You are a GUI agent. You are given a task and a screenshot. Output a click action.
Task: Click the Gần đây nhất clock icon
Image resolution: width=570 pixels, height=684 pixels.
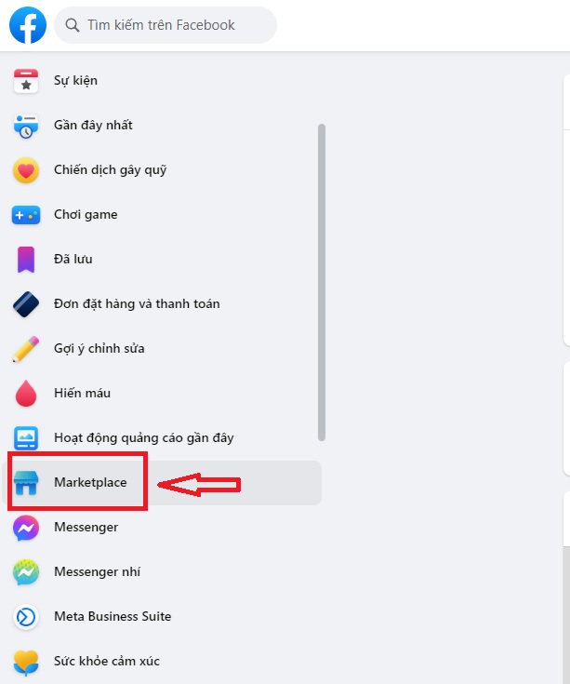pos(26,126)
